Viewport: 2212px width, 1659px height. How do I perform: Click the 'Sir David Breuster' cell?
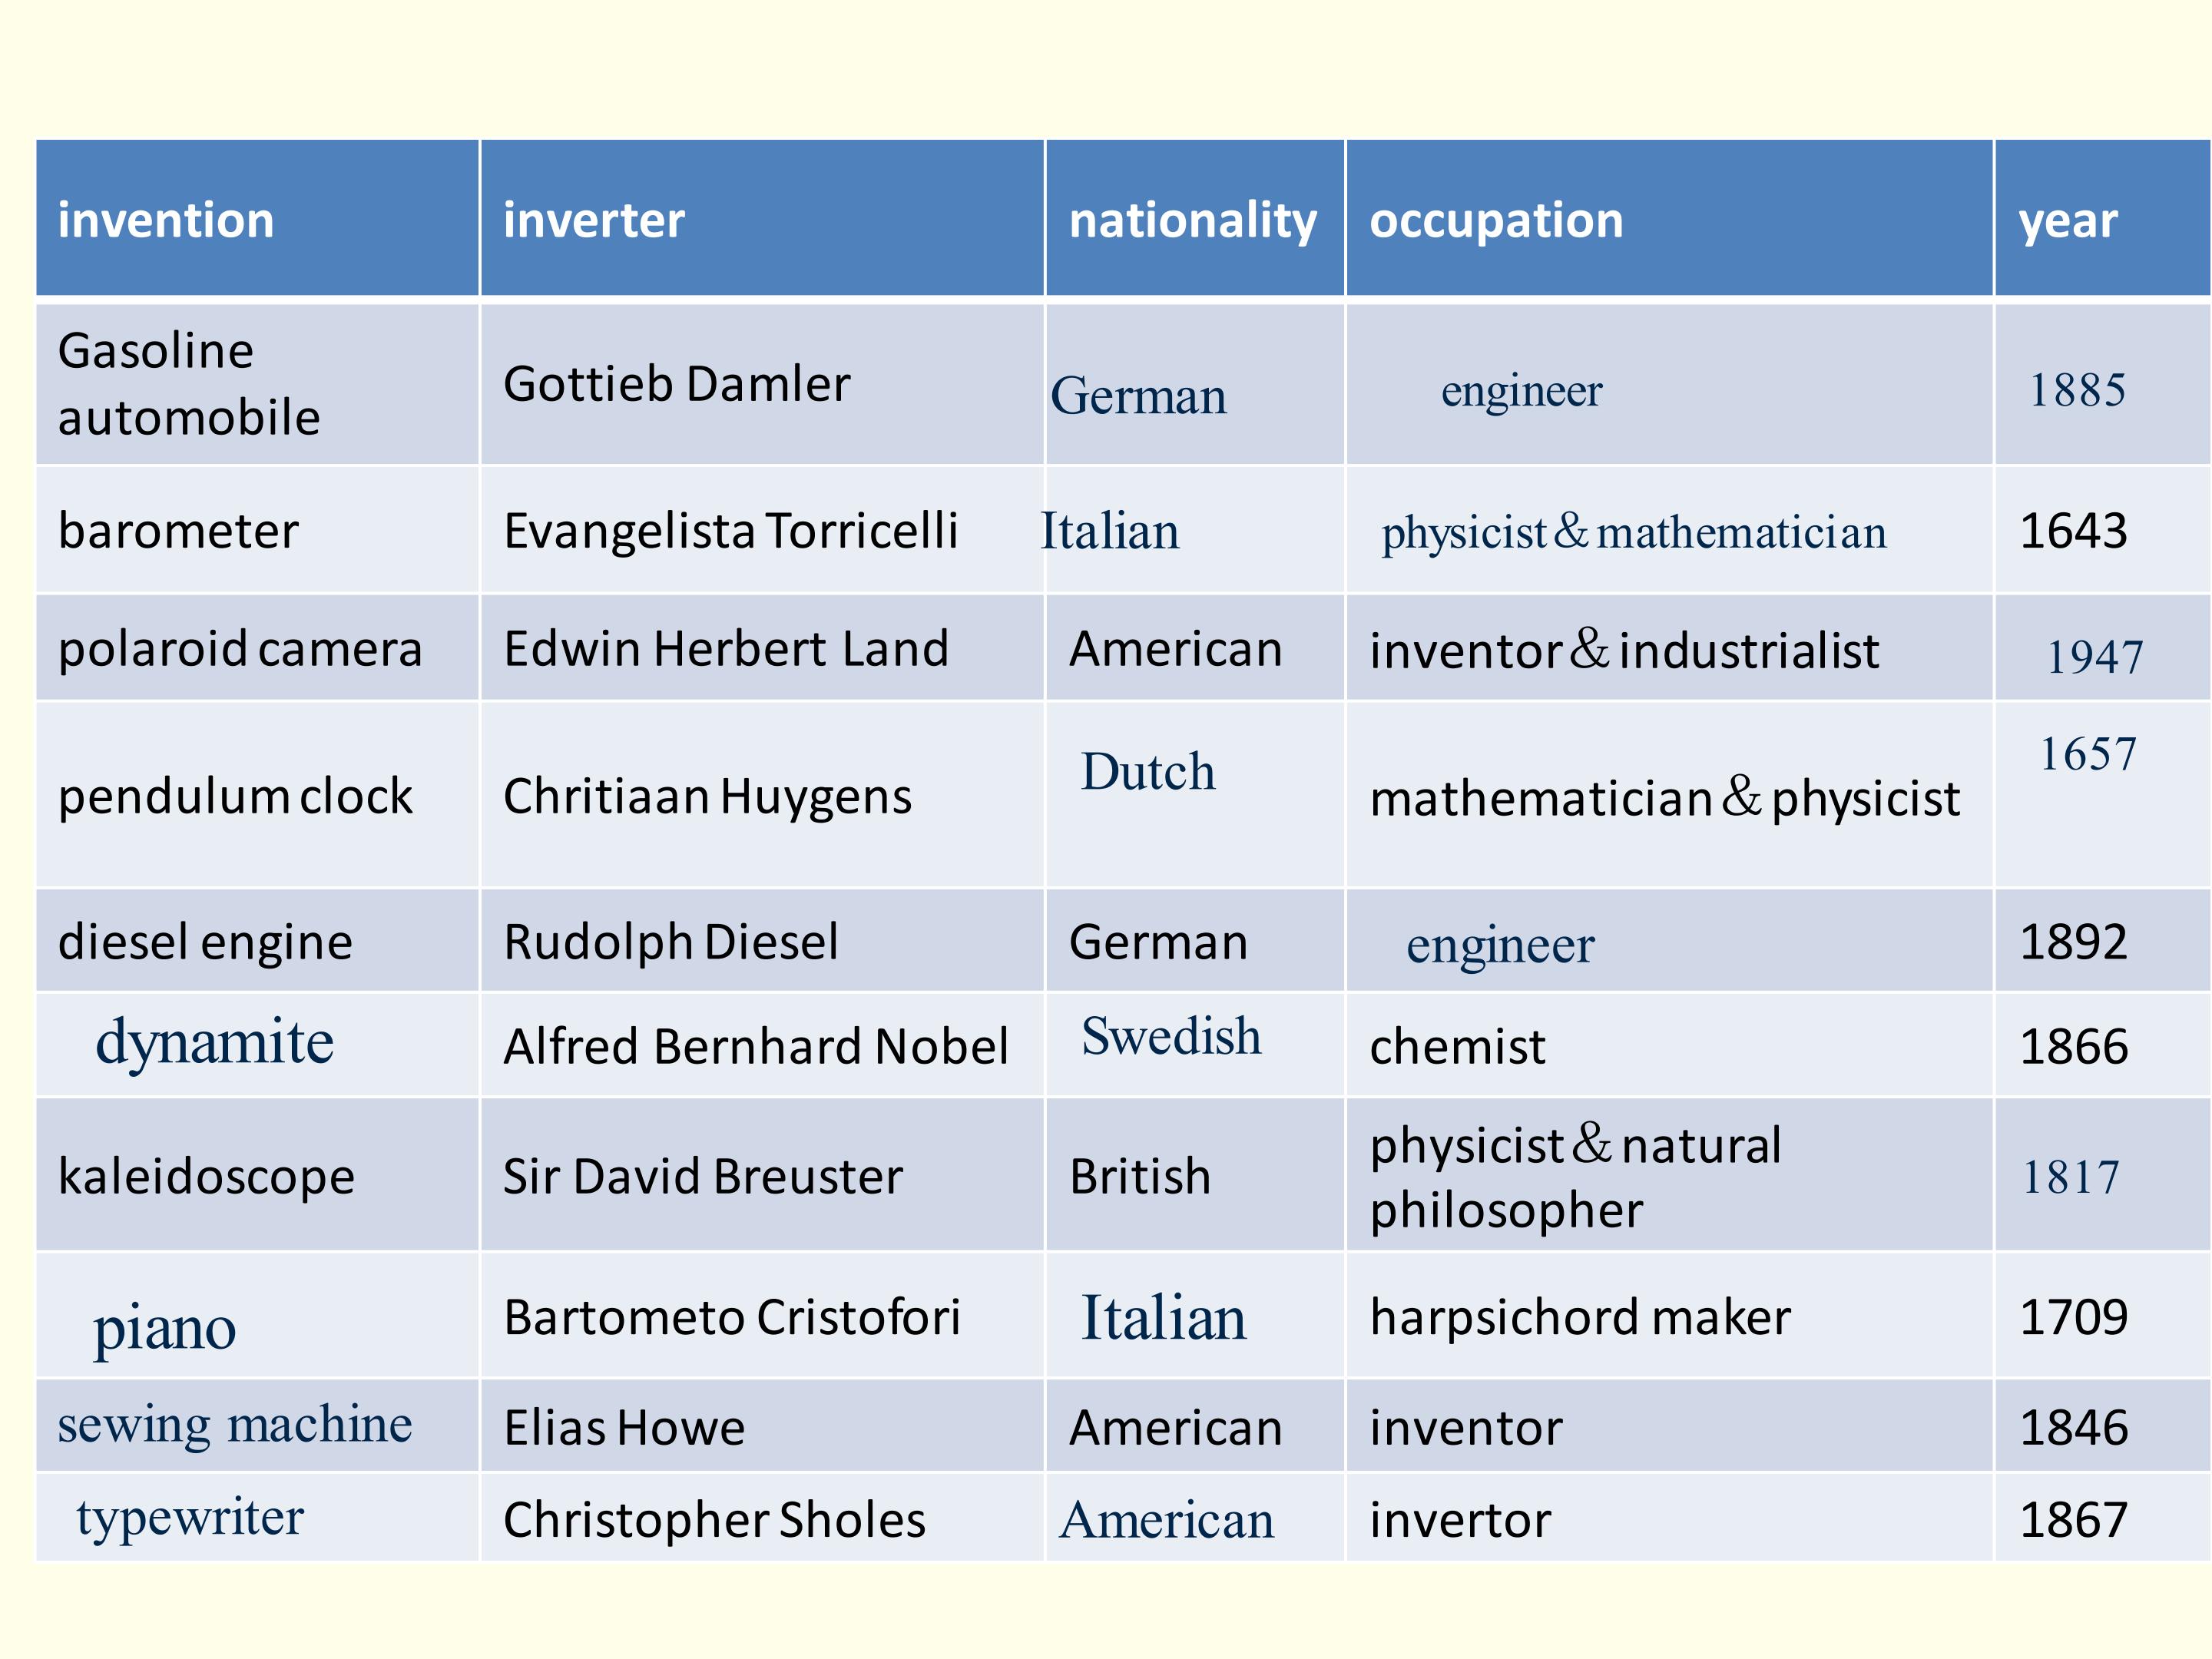[703, 1176]
